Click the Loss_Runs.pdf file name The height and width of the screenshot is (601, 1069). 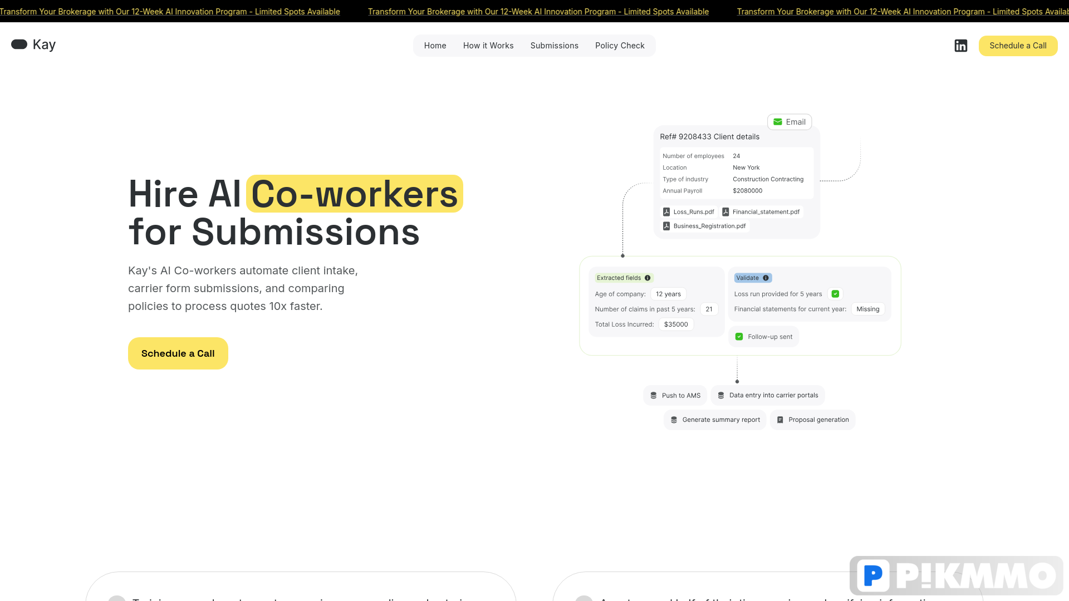pyautogui.click(x=694, y=212)
